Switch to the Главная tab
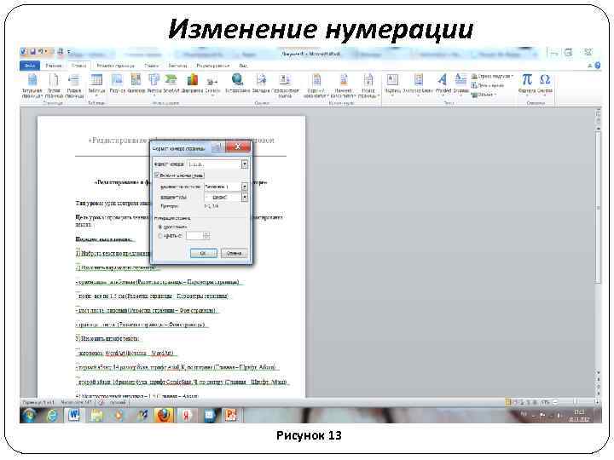Viewport: 614px width, 460px height. 54,66
